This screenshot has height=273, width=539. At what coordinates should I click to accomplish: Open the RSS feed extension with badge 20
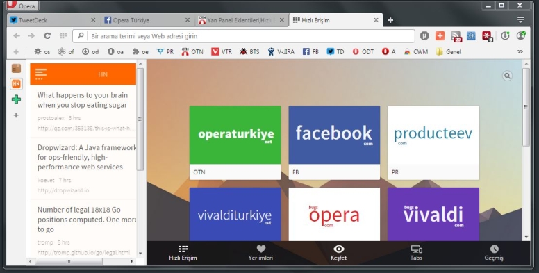tap(456, 36)
